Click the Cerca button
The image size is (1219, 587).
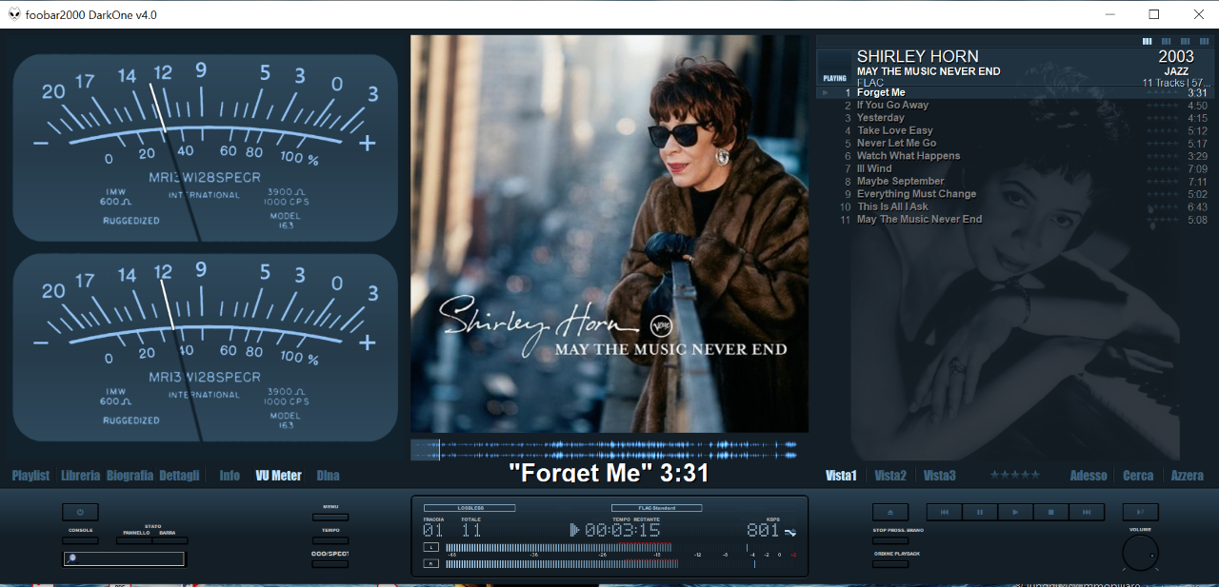1138,476
